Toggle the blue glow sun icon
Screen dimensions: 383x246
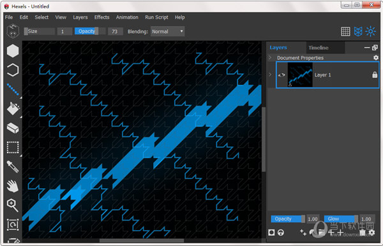click(370, 31)
